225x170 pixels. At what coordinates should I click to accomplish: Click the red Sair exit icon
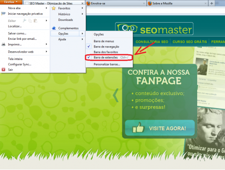(3, 70)
